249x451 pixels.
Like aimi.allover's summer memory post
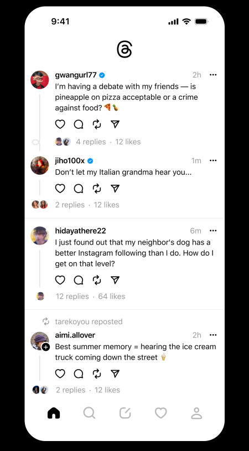(x=60, y=374)
